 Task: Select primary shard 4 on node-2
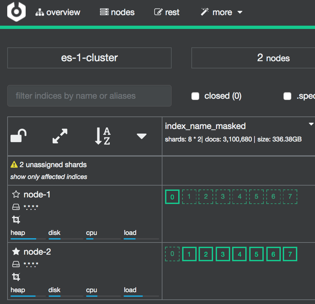tap(239, 254)
